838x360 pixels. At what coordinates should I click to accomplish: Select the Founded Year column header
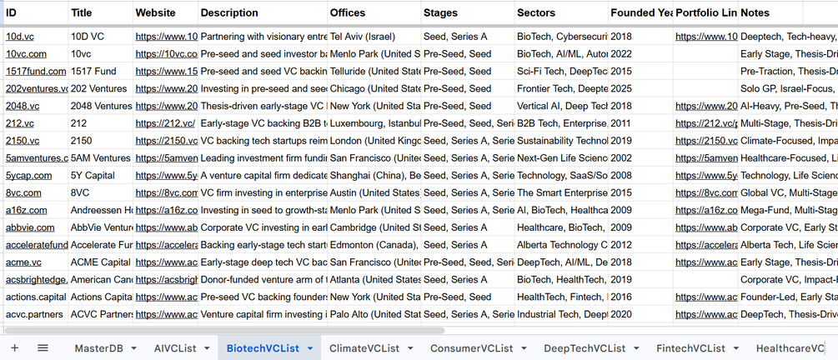(x=640, y=12)
